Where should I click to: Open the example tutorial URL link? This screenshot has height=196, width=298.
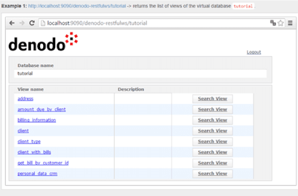pos(77,6)
